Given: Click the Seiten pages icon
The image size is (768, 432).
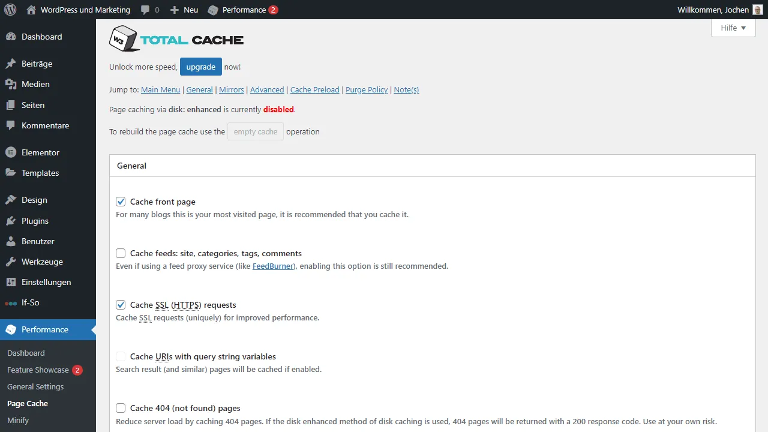Looking at the screenshot, I should coord(11,105).
